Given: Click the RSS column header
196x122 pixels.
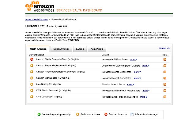Looking at the screenshot, I should [165, 55].
